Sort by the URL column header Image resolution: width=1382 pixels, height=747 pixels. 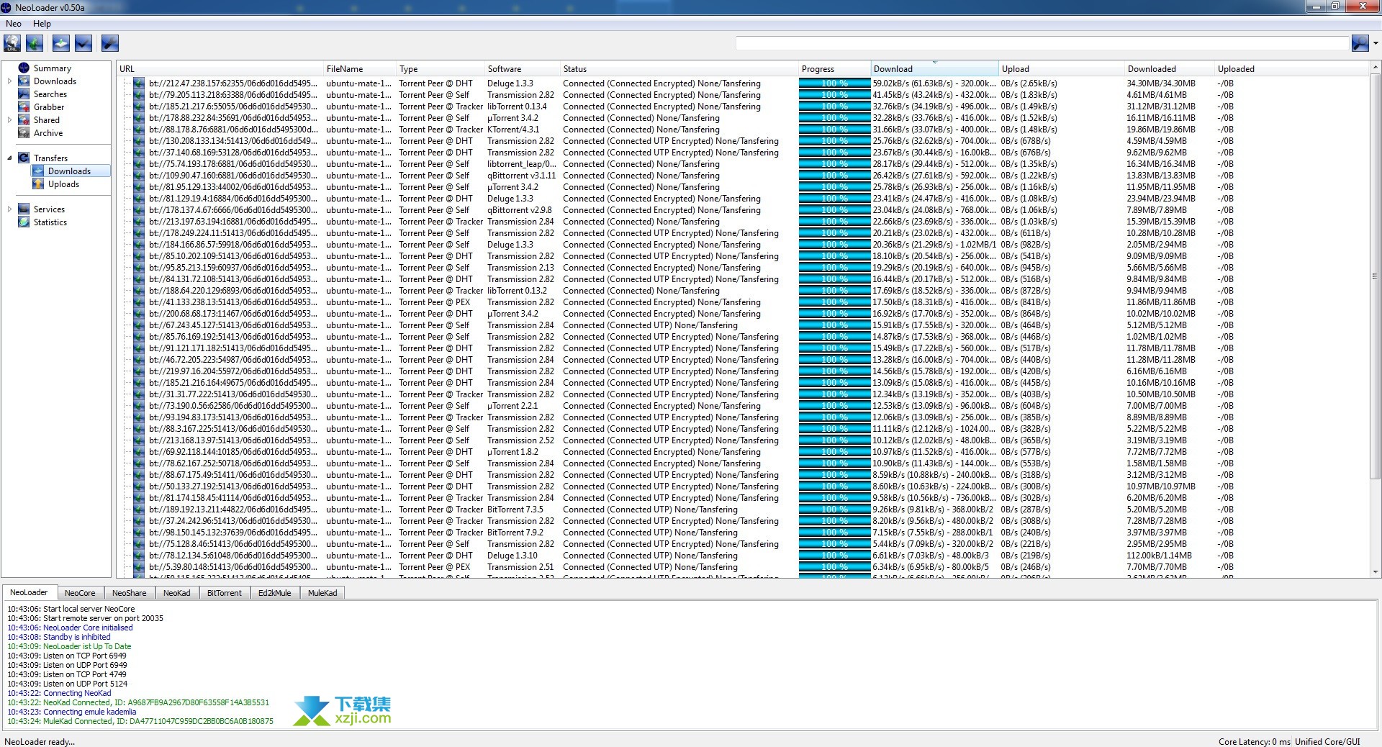click(x=220, y=69)
